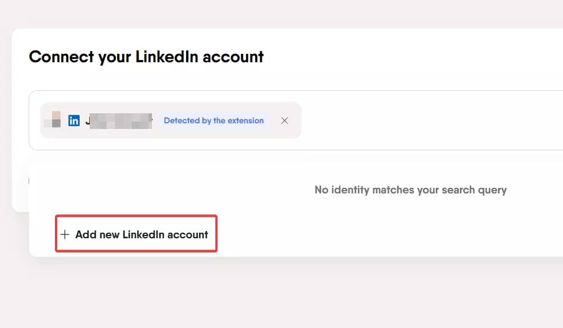Select the profile avatar of the detected account
Viewport: 563px width, 328px height.
53,120
